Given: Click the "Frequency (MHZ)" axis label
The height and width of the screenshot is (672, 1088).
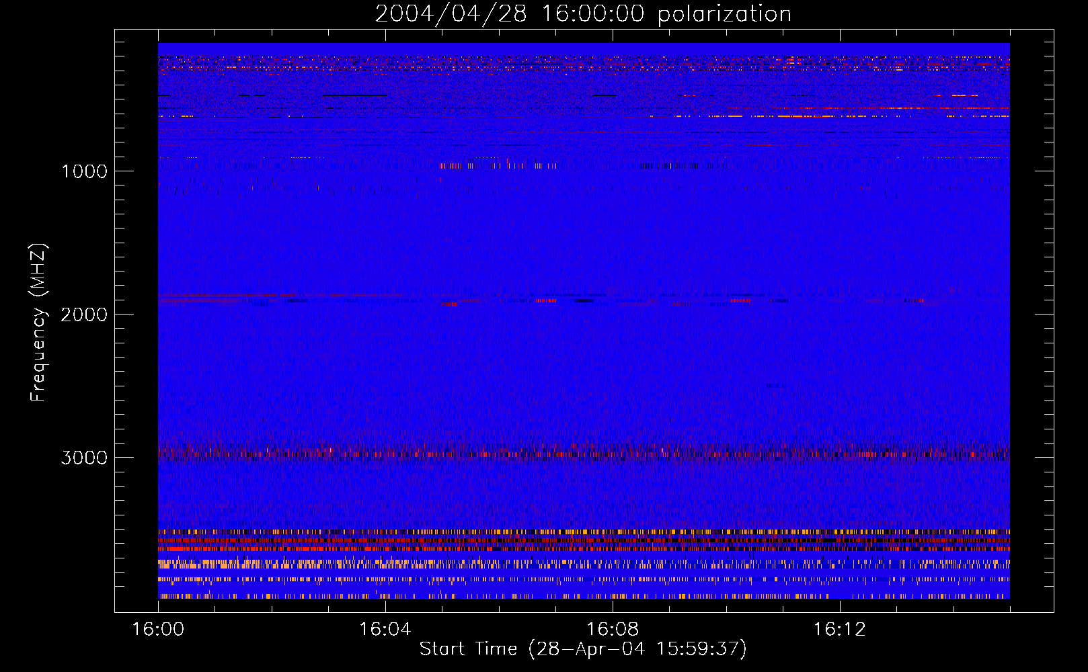Looking at the screenshot, I should (x=39, y=322).
